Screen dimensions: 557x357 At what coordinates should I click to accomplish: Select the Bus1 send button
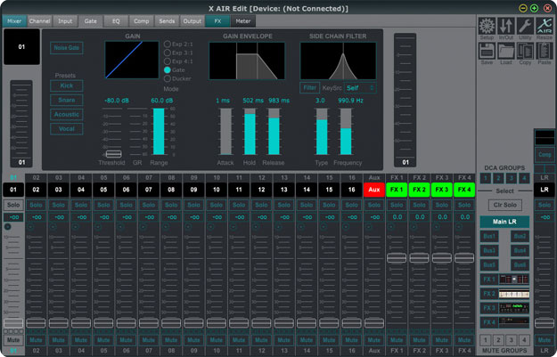point(489,236)
